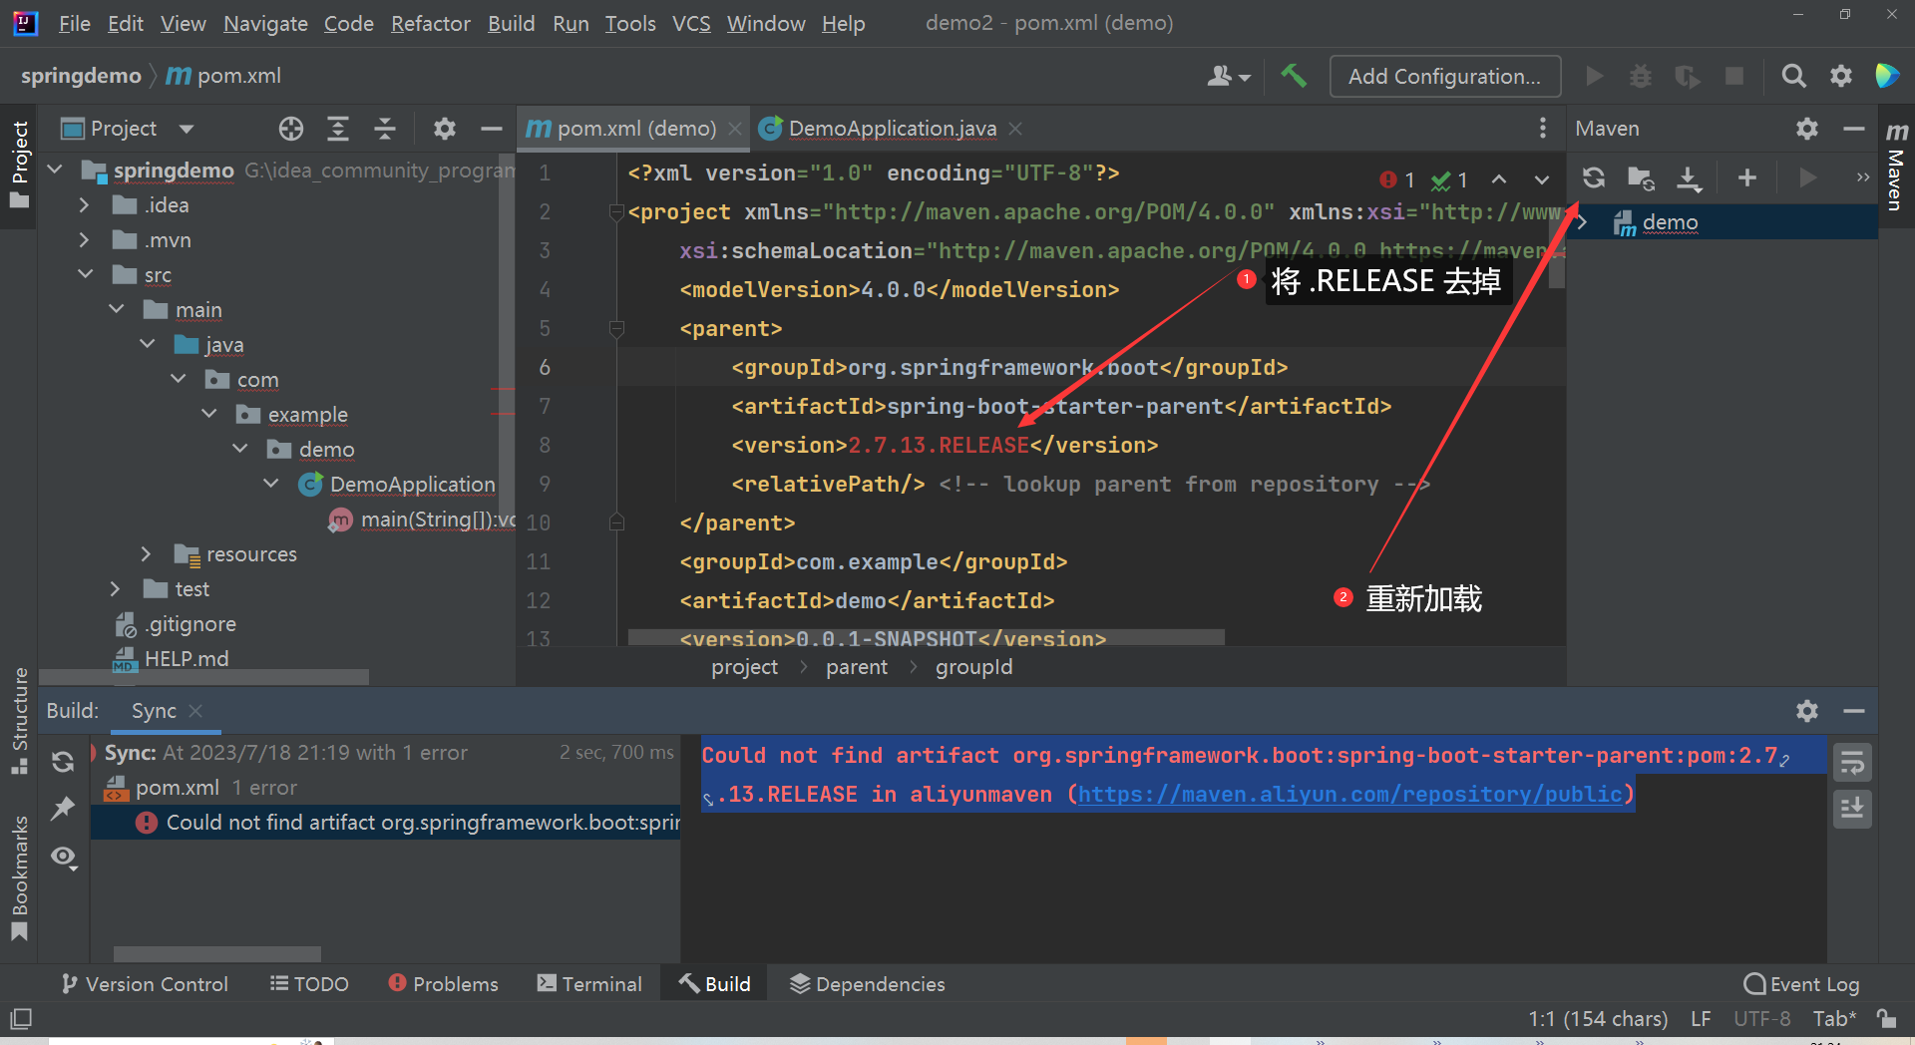Click the Search Everywhere magnifier icon
The height and width of the screenshot is (1045, 1915).
1793,76
